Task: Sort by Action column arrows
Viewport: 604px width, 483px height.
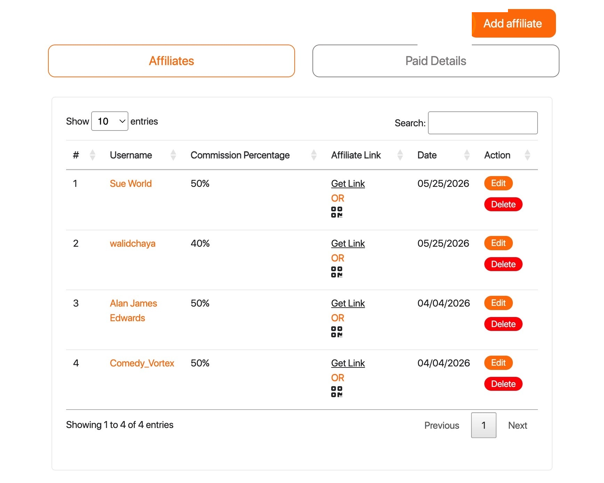Action: pyautogui.click(x=527, y=155)
